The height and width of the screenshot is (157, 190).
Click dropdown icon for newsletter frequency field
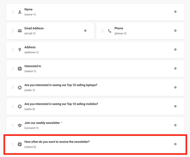(20, 144)
